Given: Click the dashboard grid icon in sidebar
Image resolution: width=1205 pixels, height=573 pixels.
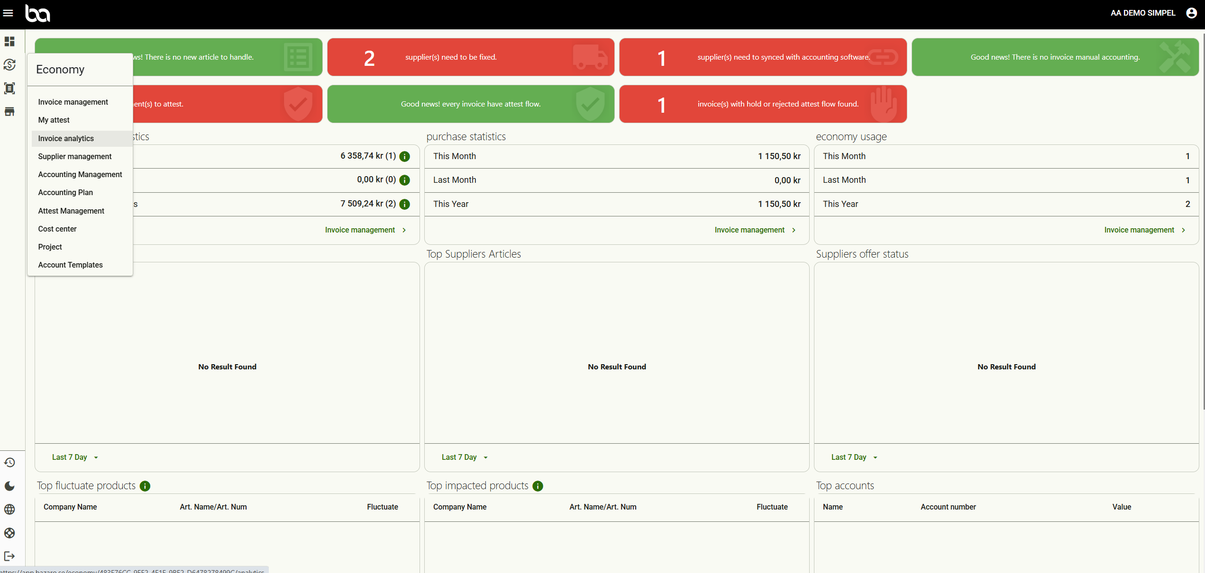Looking at the screenshot, I should click(9, 42).
